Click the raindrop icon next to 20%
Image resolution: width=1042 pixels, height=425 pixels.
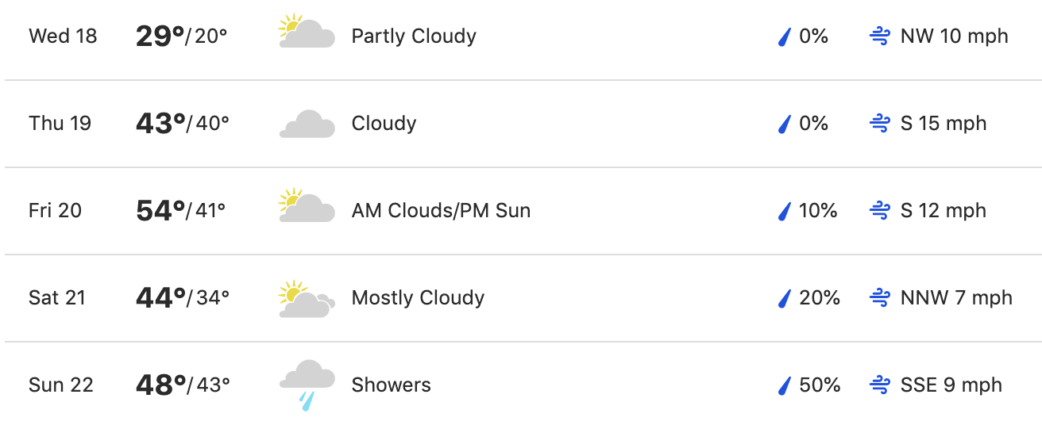coord(785,298)
